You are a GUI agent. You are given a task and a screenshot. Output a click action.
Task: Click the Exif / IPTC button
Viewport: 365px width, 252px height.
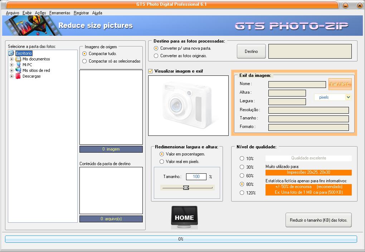[x=340, y=84]
